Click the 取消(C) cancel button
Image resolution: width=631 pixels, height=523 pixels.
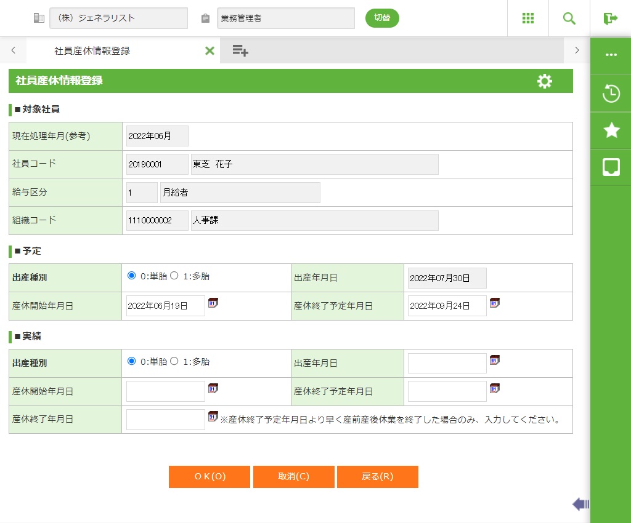click(293, 477)
